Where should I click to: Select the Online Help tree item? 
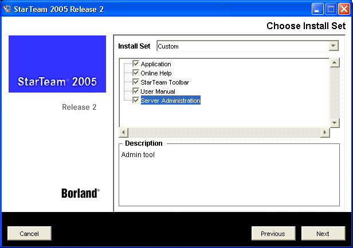tap(156, 73)
